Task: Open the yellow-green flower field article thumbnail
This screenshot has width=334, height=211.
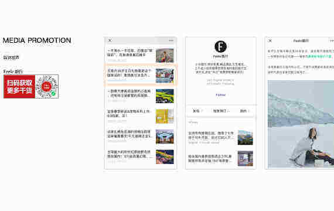Action: coord(165,96)
